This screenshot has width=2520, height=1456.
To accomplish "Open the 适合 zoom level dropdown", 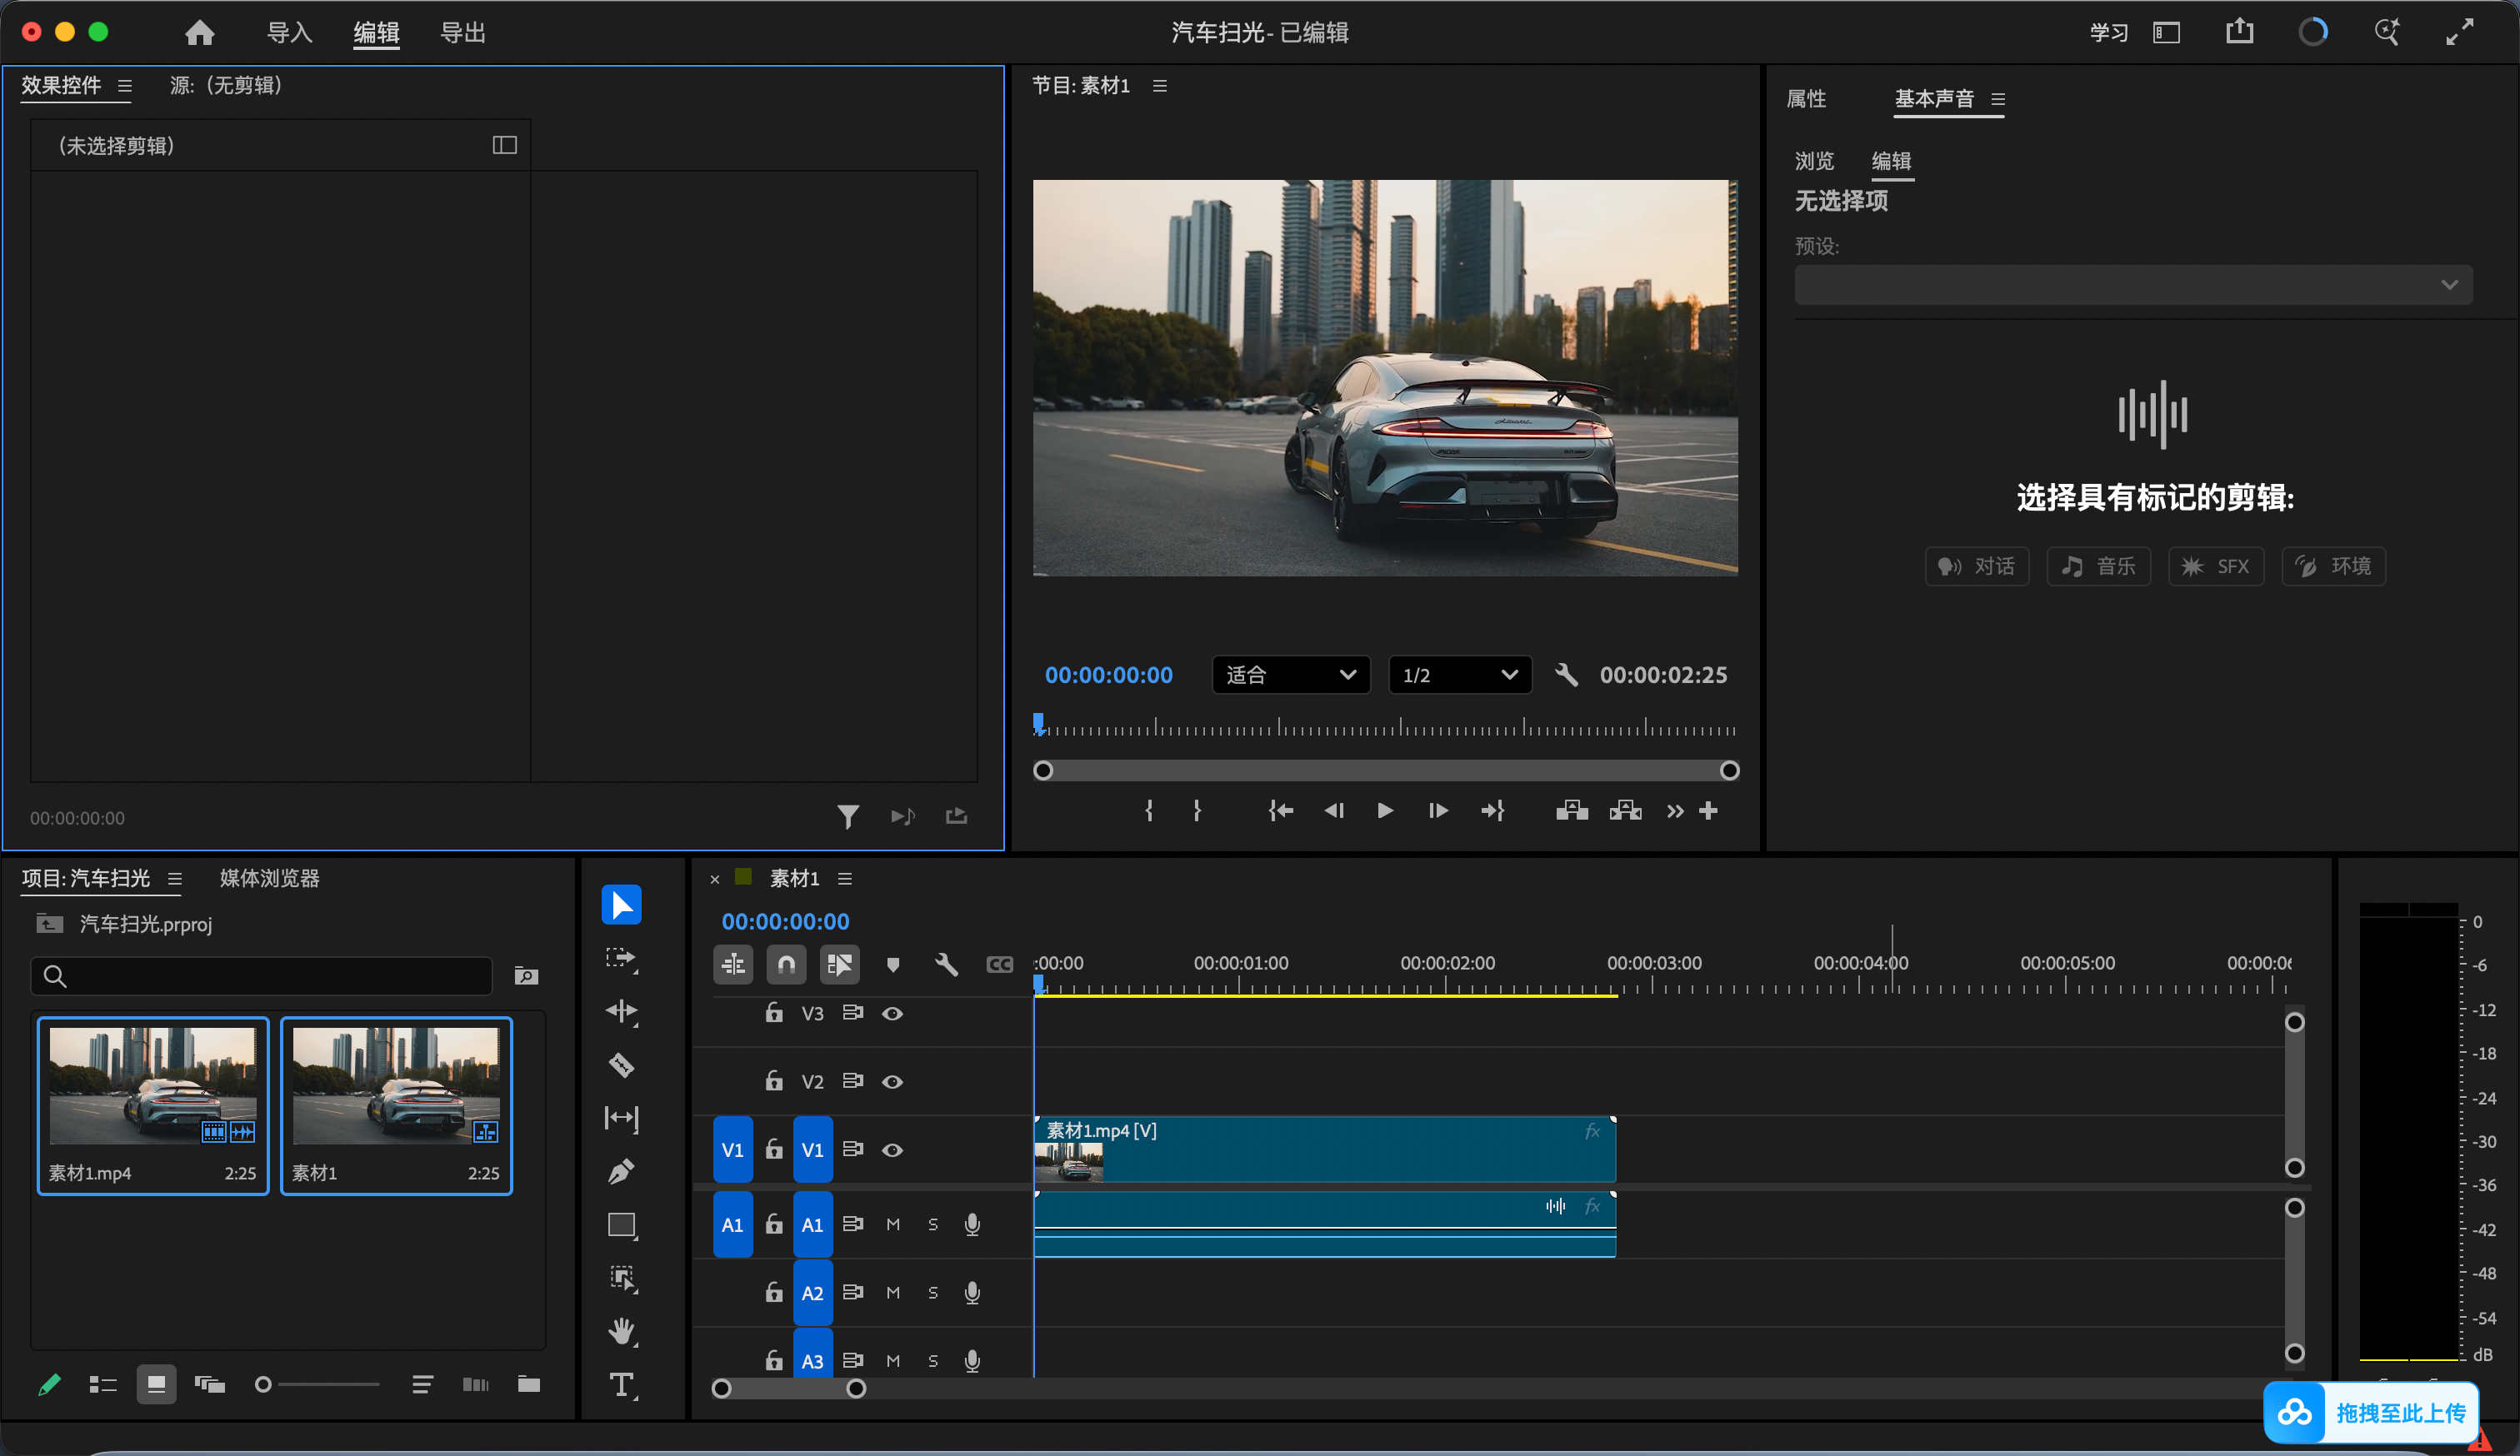I will coord(1290,675).
